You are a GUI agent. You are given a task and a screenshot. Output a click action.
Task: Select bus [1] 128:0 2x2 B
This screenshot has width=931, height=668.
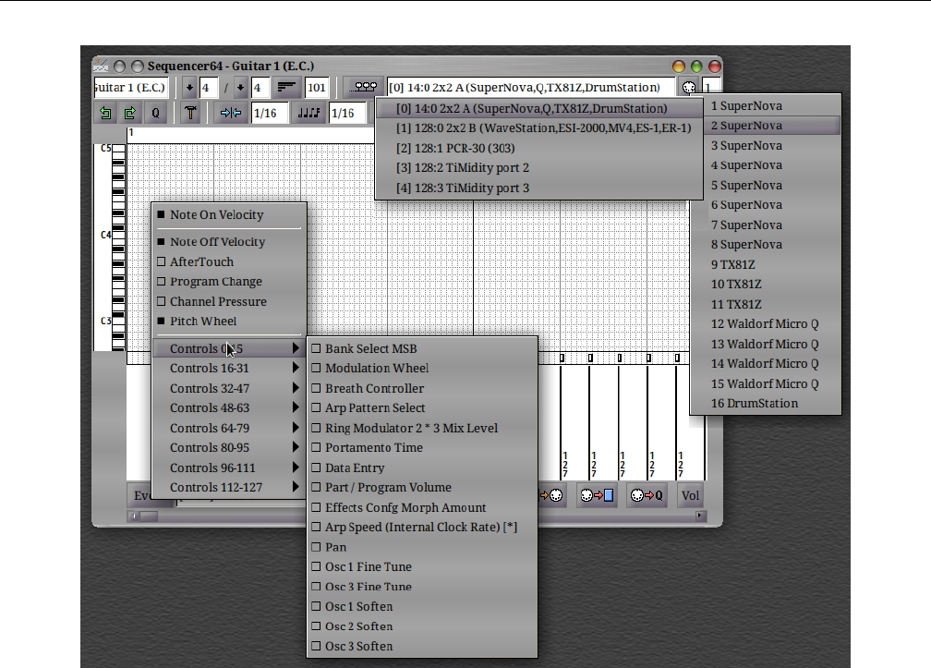coord(539,128)
